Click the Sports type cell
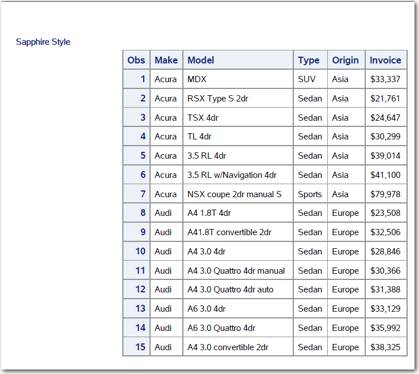 point(310,194)
